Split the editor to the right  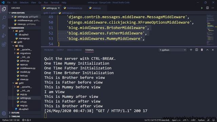[207, 8]
